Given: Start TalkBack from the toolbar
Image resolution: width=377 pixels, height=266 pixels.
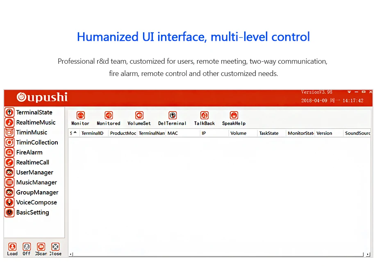Looking at the screenshot, I should click(204, 116).
